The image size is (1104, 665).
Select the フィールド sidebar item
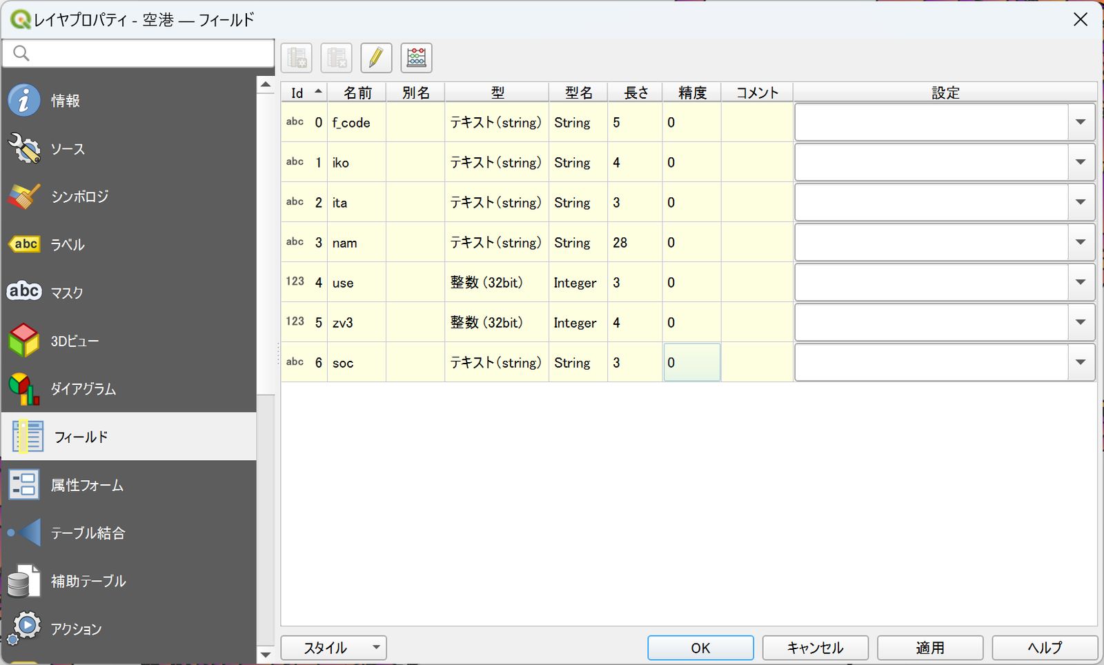click(x=128, y=437)
